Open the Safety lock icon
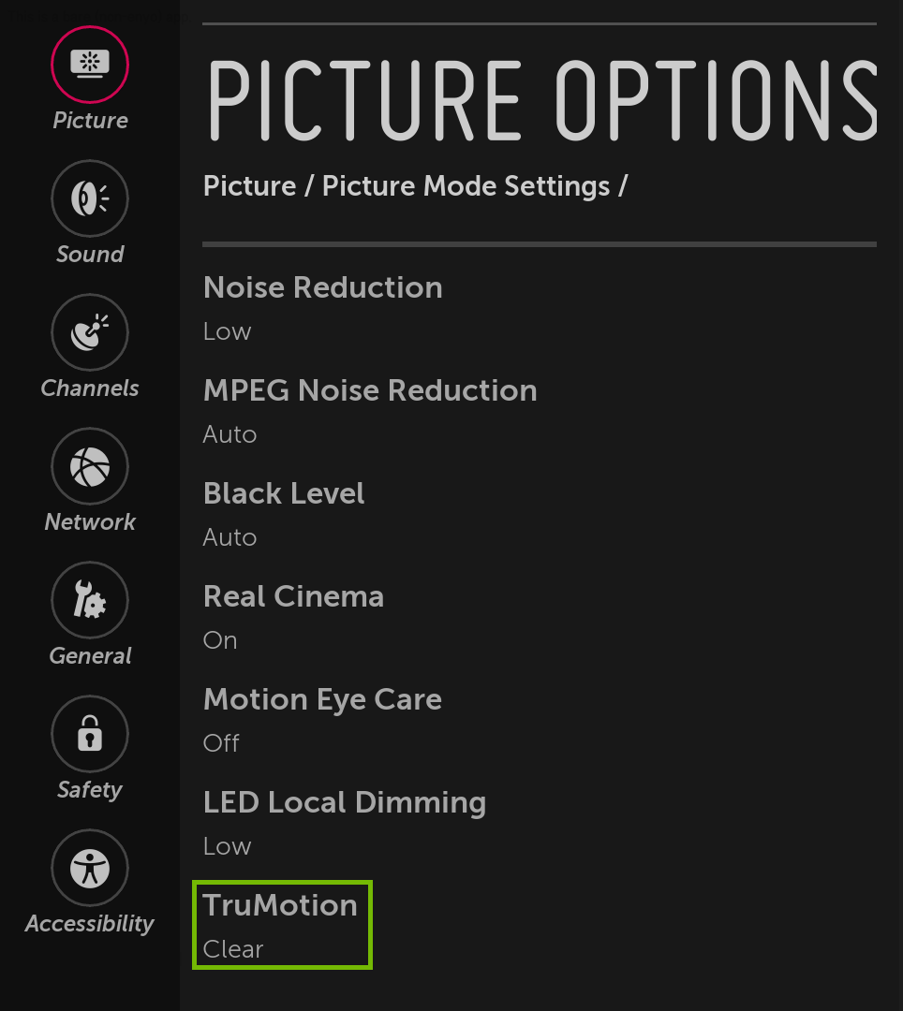The width and height of the screenshot is (903, 1011). coord(89,734)
